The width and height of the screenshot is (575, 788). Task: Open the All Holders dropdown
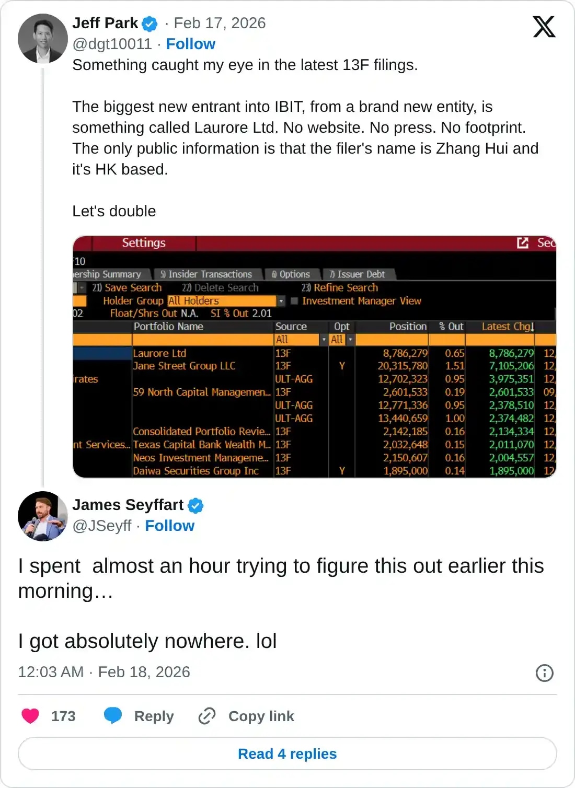(x=281, y=300)
